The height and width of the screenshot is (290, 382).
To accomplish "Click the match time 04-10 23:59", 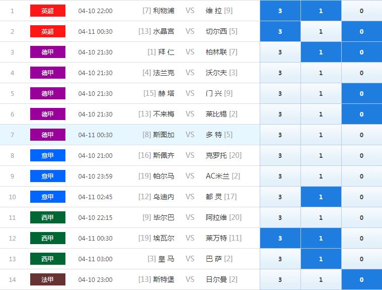I will click(95, 176).
